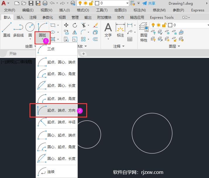209x178 pixels.
Task: Choose 连续 arc option
Action: [x=57, y=172]
